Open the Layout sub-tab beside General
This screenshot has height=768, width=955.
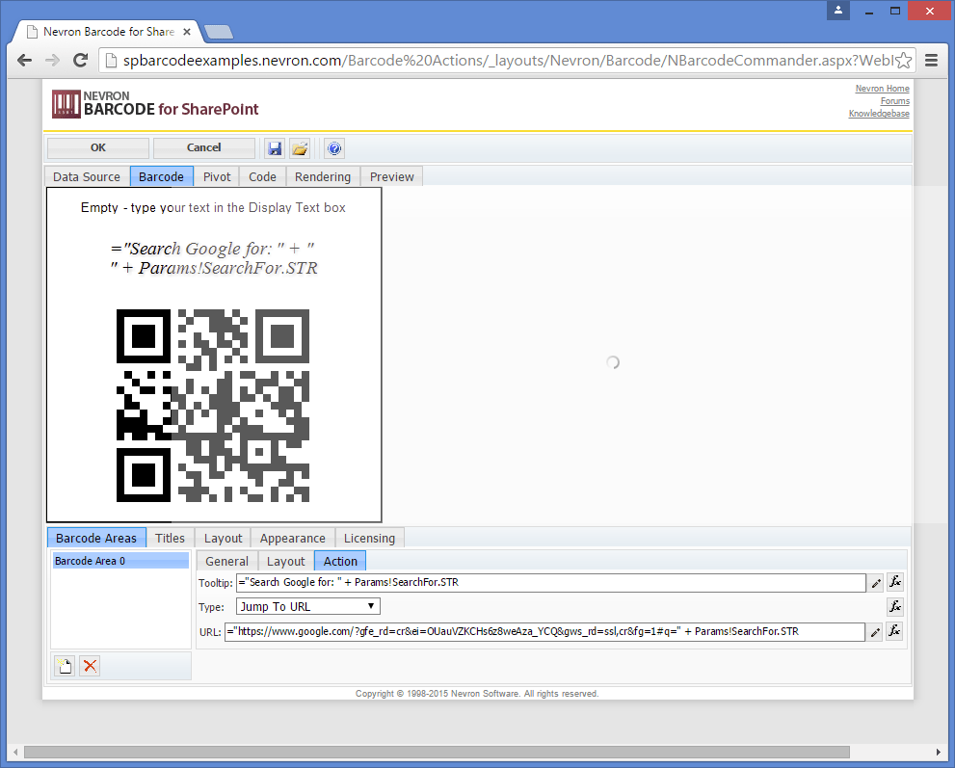tap(285, 561)
